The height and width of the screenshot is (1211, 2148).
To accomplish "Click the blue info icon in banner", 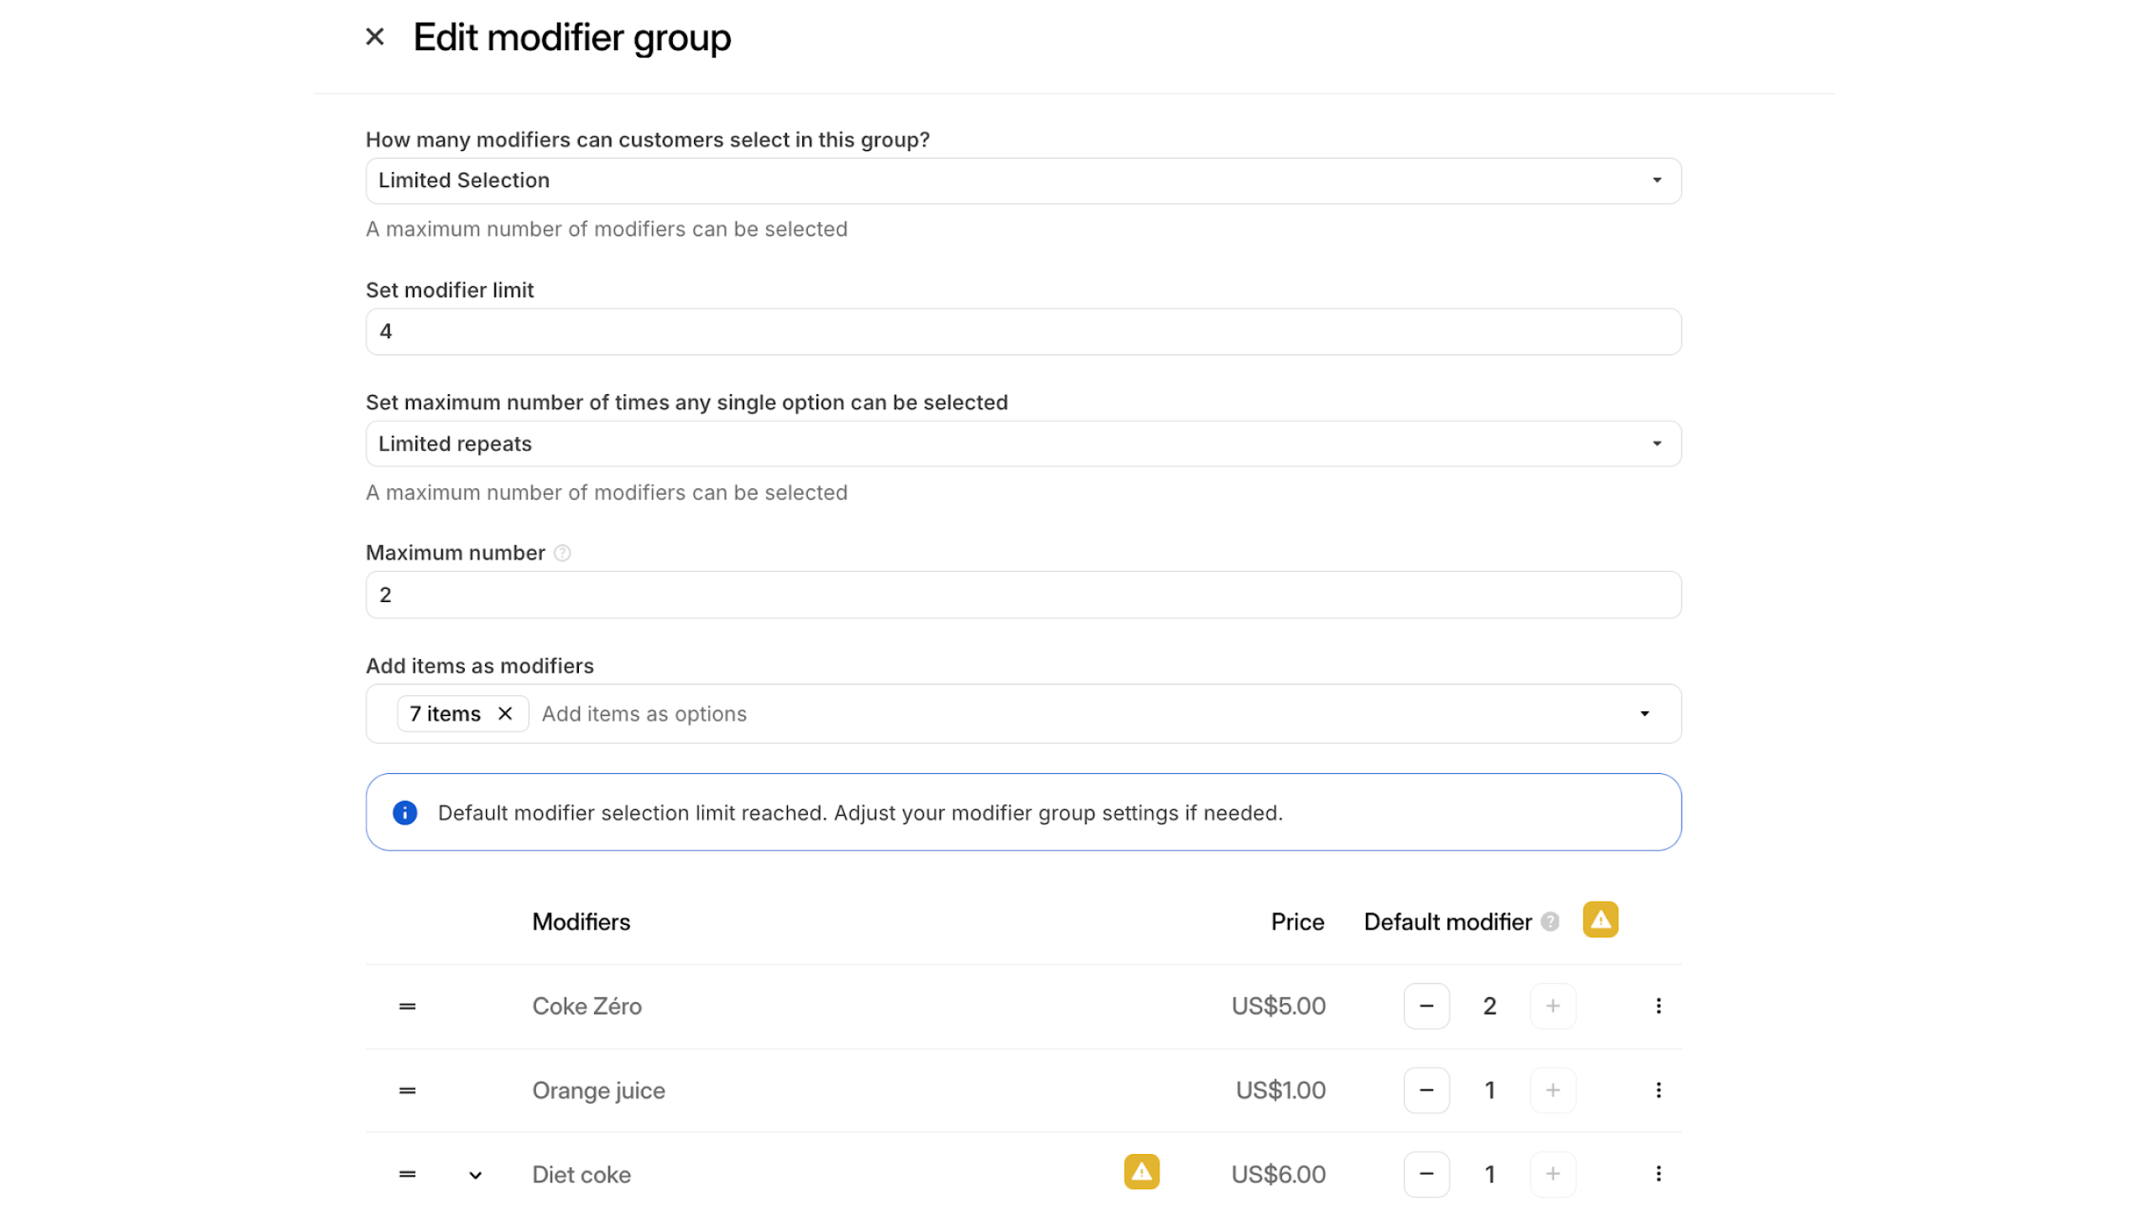I will coord(405,813).
